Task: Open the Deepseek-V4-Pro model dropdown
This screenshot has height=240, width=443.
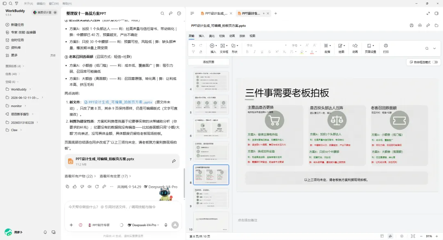Action: click(144, 225)
